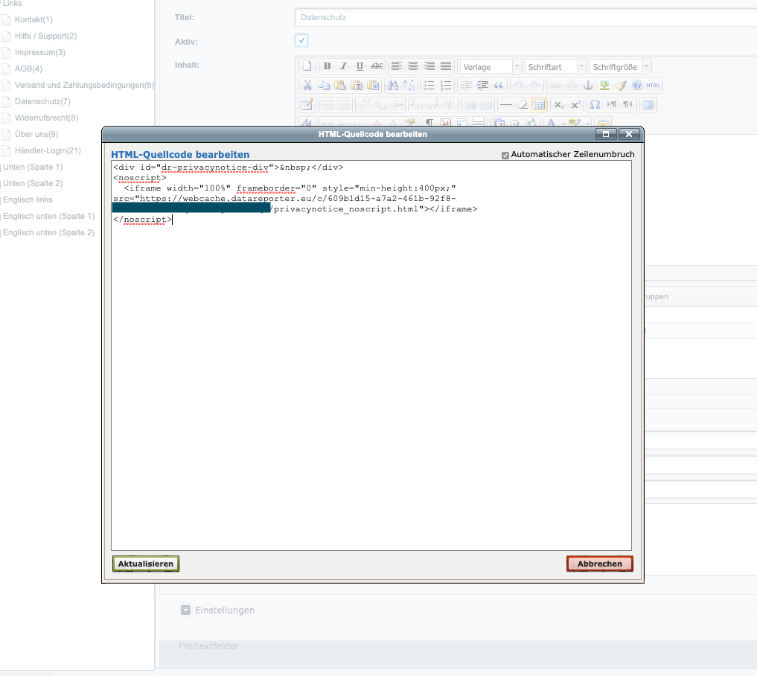This screenshot has width=757, height=676.
Task: Cancel the dialog via Abbrechen
Action: tap(599, 564)
